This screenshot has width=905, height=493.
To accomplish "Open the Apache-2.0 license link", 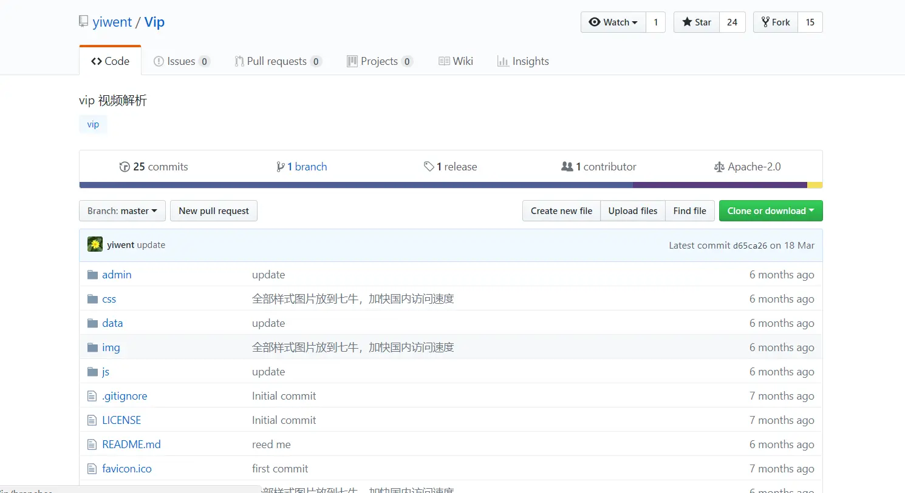I will coord(748,167).
